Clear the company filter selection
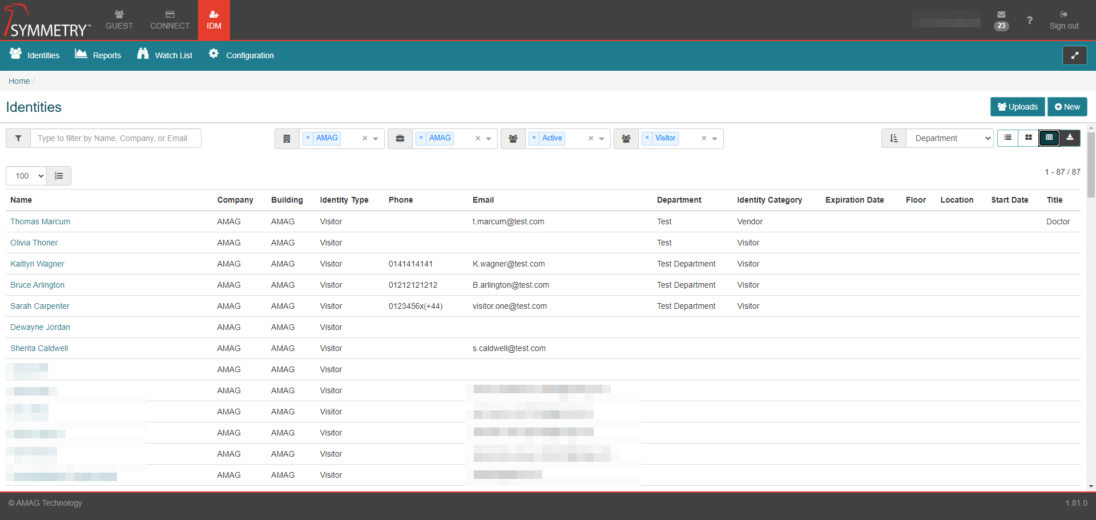The width and height of the screenshot is (1096, 520). (x=478, y=138)
